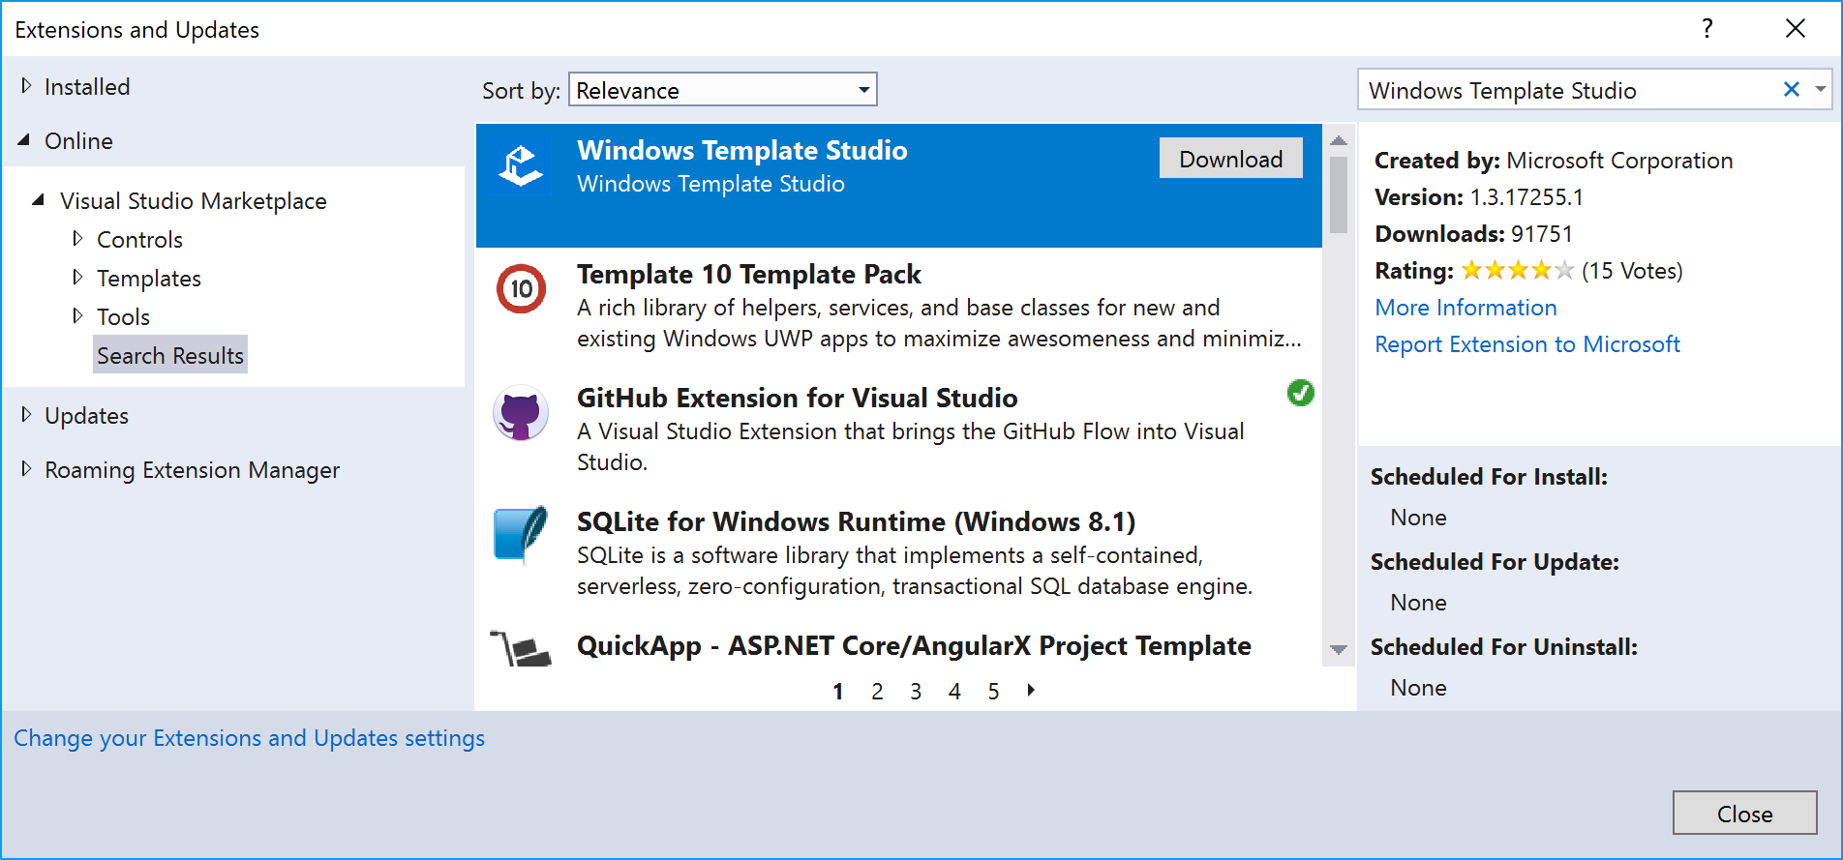Image resolution: width=1843 pixels, height=860 pixels.
Task: Click the green installed checkmark on GitHub Extension
Action: [x=1300, y=393]
